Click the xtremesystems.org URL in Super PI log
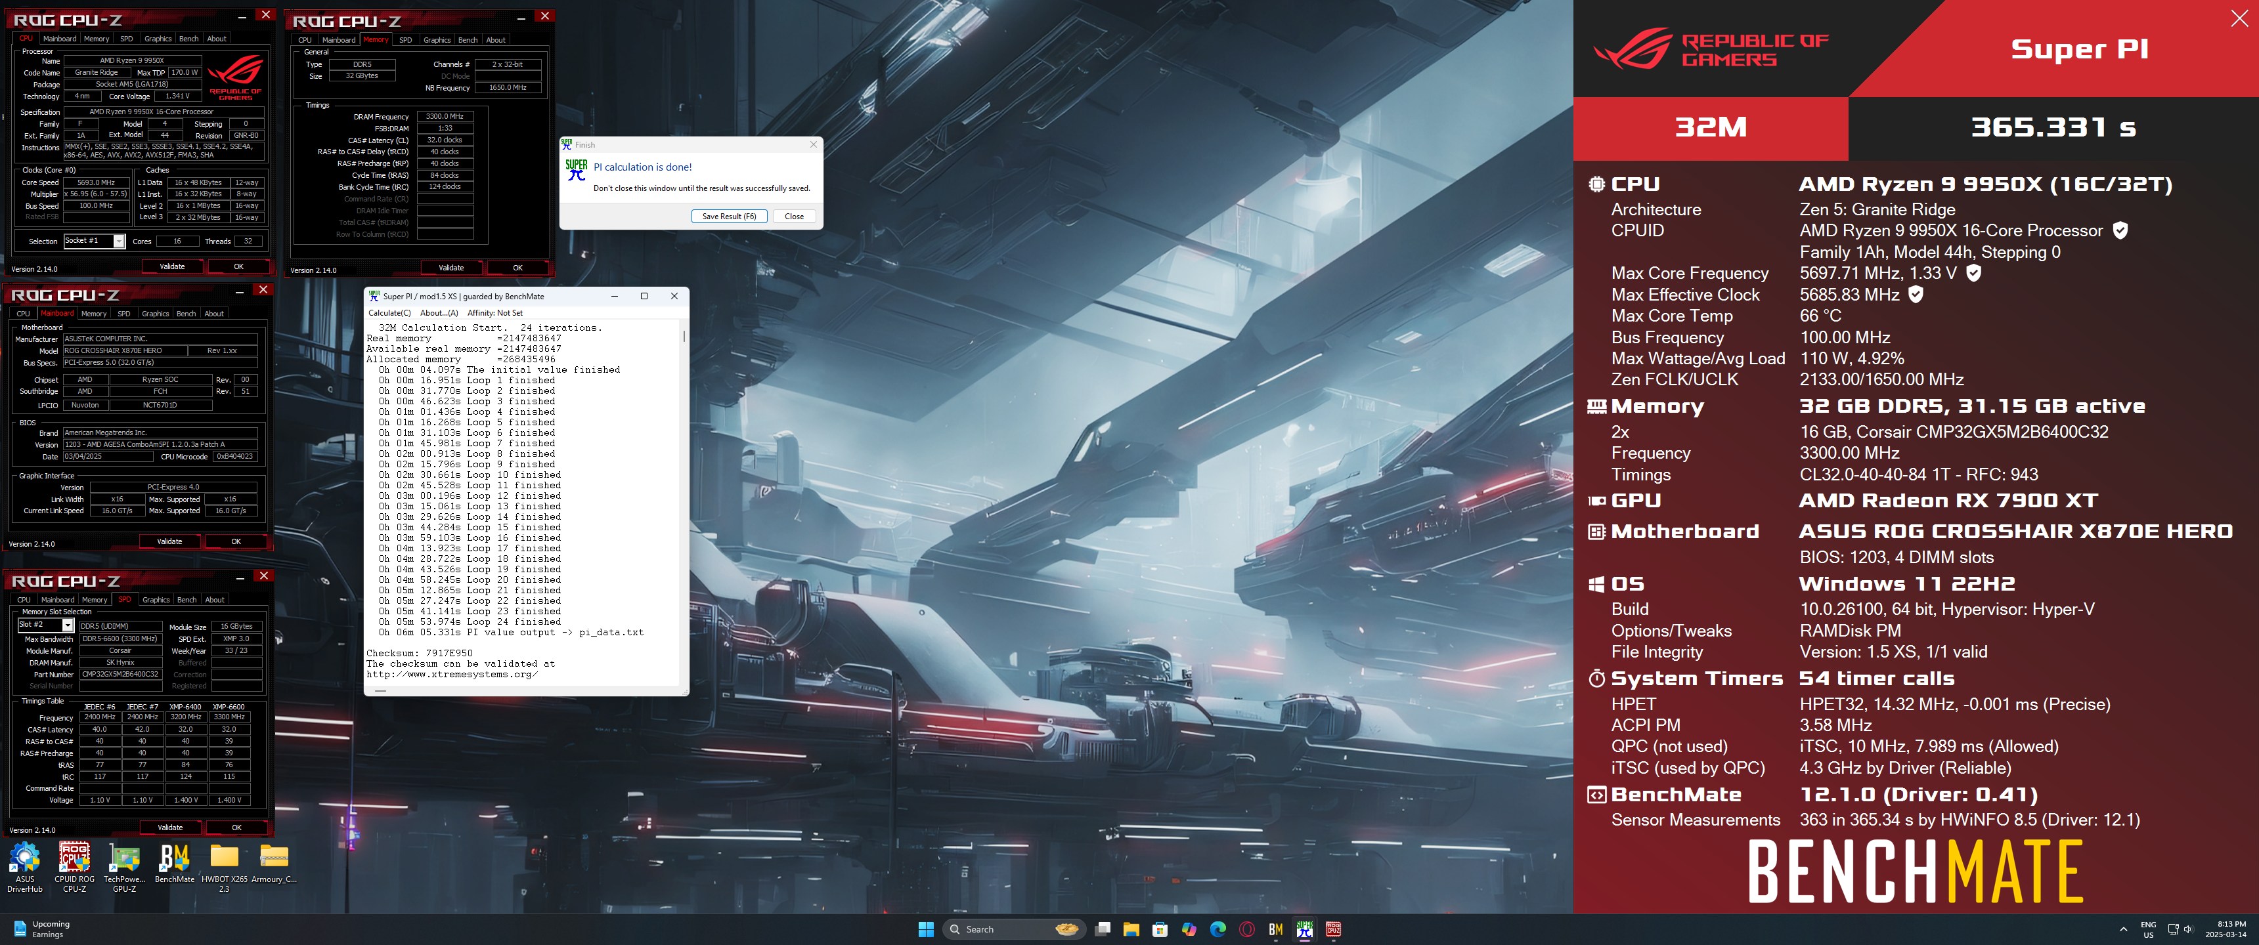This screenshot has width=2259, height=945. pos(452,674)
